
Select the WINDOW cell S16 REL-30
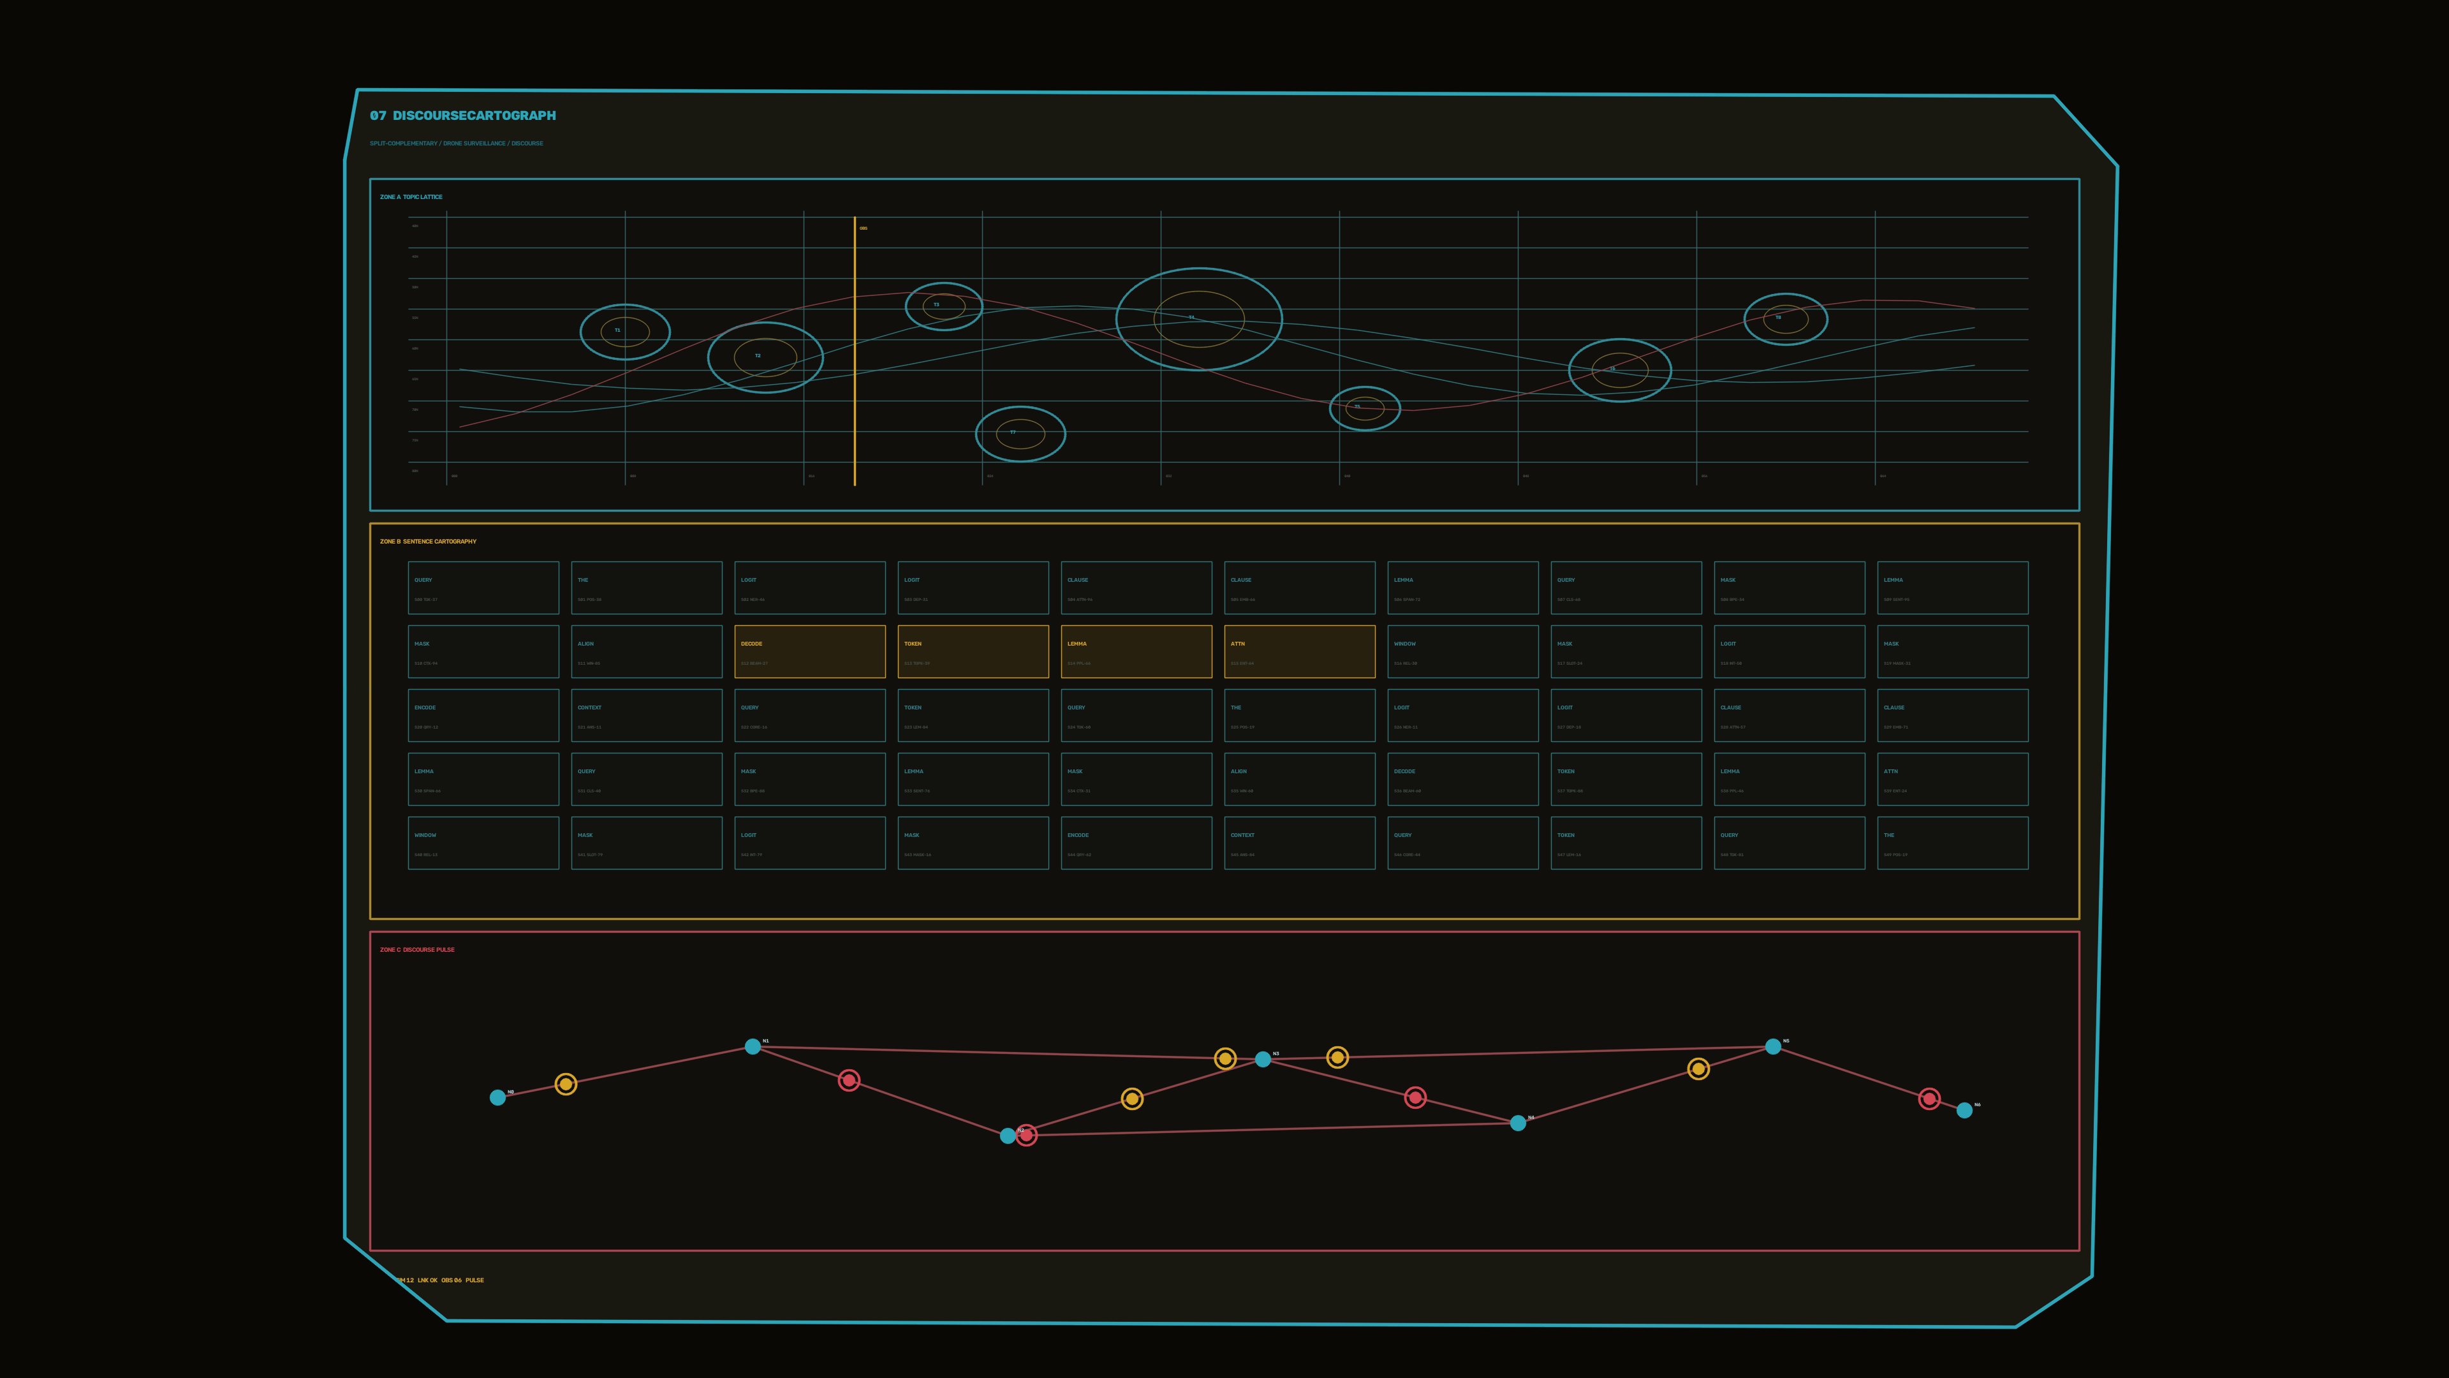pyautogui.click(x=1463, y=651)
